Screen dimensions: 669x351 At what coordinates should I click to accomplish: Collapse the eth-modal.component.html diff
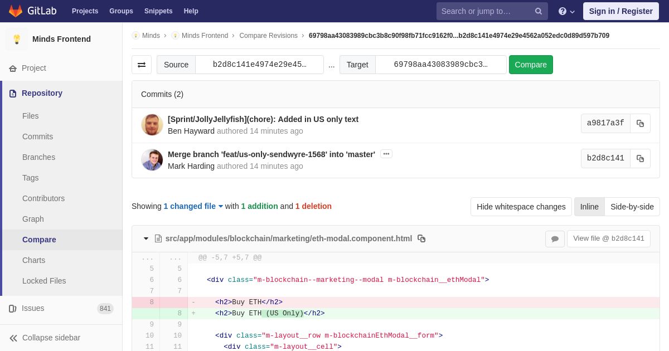tap(146, 238)
